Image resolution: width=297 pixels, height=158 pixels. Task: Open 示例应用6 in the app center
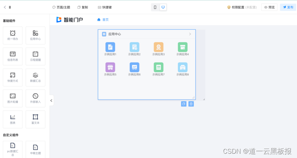[134, 69]
